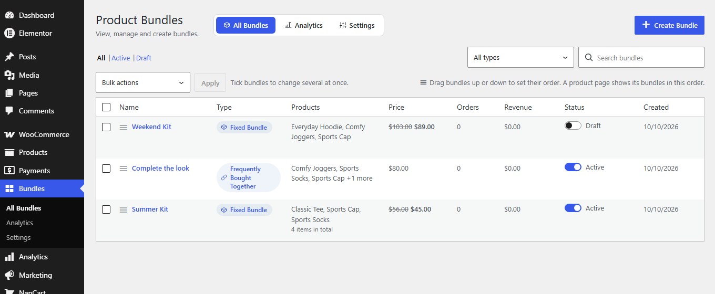Click the "4 items in total" text
This screenshot has width=715, height=294.
coord(312,229)
